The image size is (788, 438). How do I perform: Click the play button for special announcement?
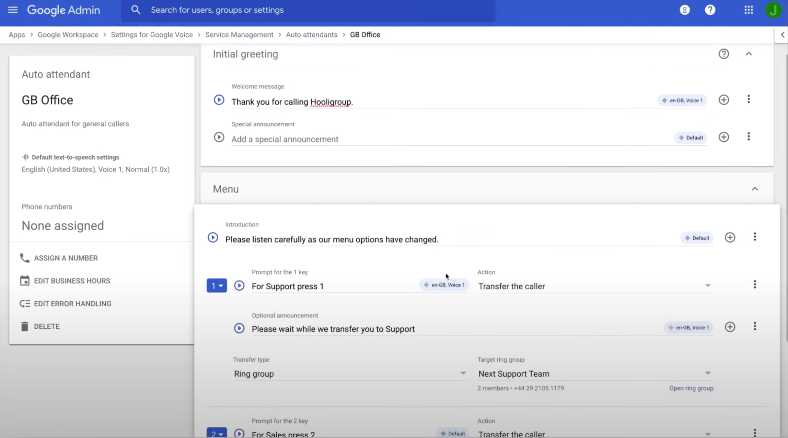(x=219, y=136)
